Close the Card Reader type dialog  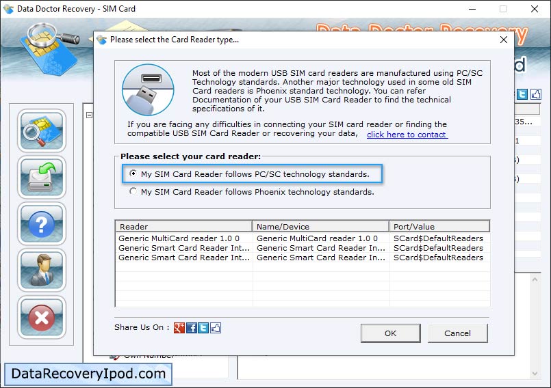pos(504,40)
